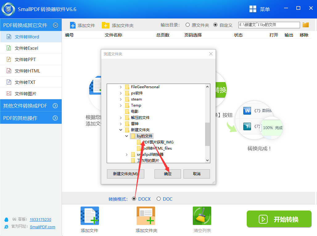Click the FileGeePersonal folder icon

click(x=127, y=87)
